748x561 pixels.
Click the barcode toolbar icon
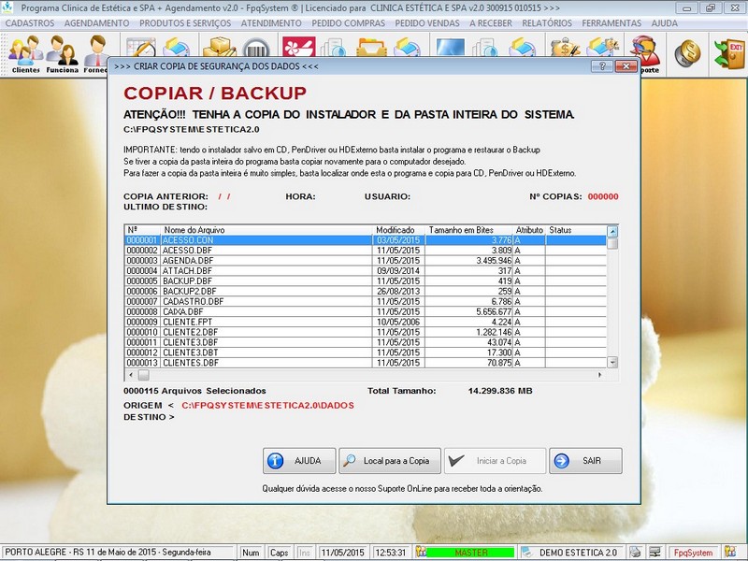(256, 48)
